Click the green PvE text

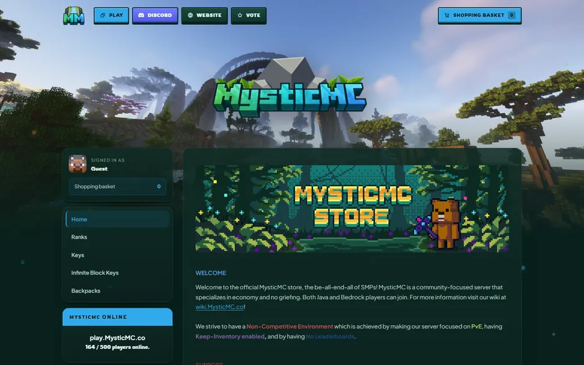tap(477, 327)
